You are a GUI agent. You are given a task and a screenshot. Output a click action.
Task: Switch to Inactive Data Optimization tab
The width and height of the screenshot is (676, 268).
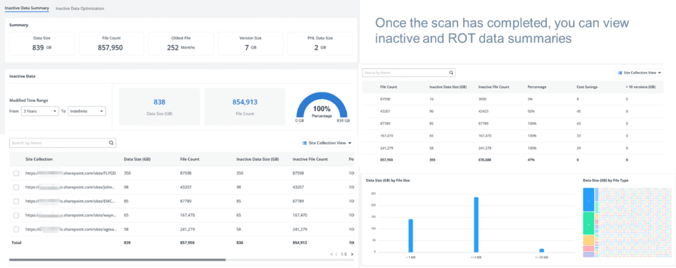click(x=80, y=8)
